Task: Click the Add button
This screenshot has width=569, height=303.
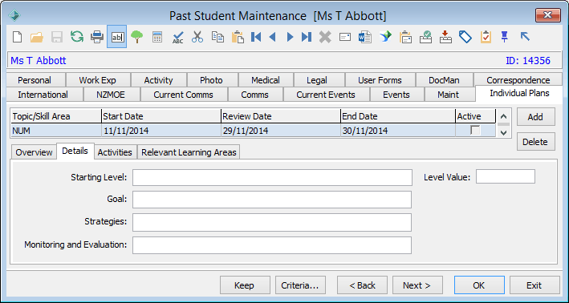Action: 535,117
